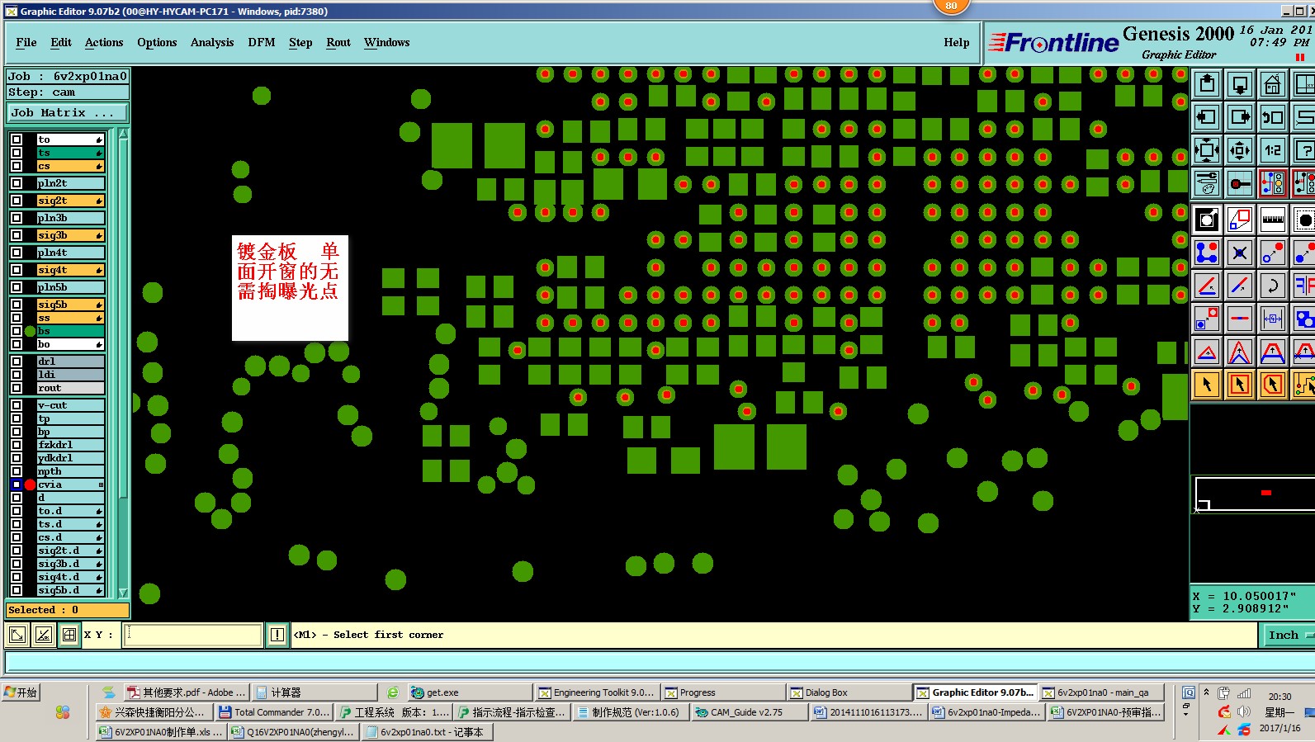
Task: Switch to Total Commander taskbar item
Action: (x=276, y=712)
